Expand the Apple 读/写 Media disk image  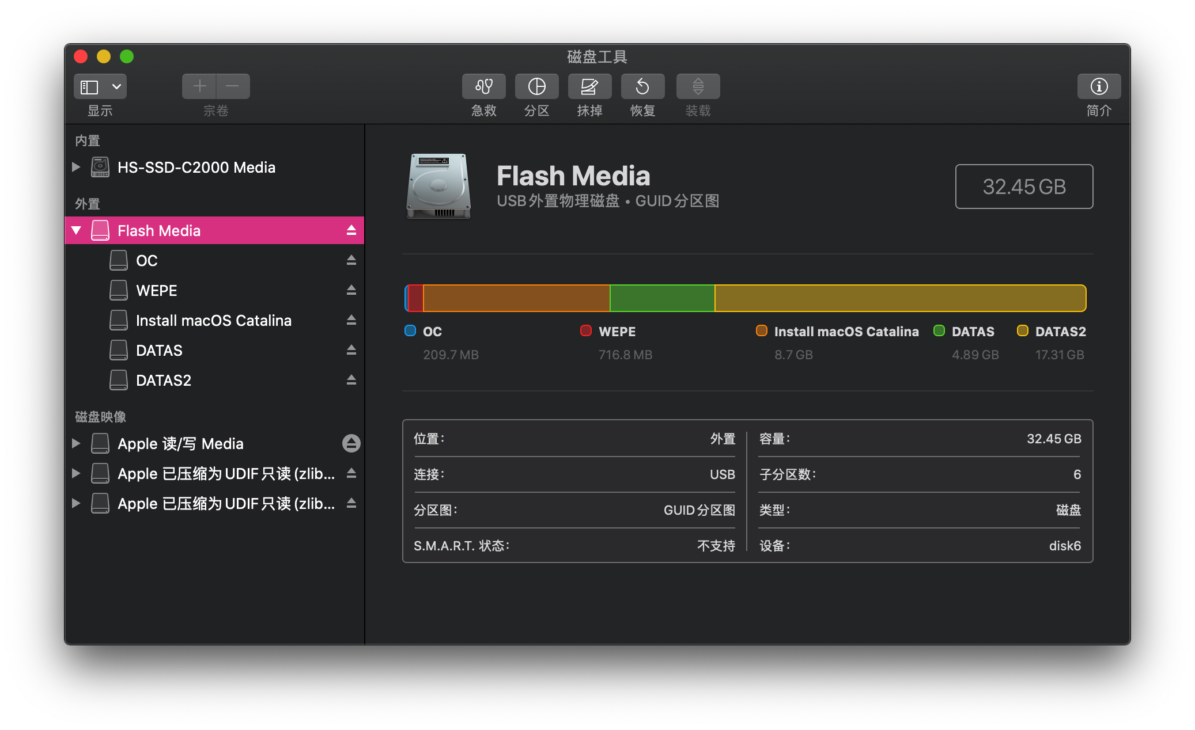pyautogui.click(x=76, y=443)
